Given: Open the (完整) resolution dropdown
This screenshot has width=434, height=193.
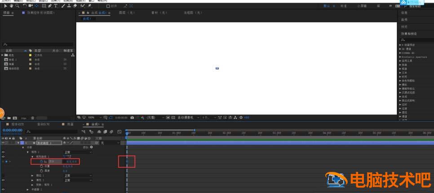Looking at the screenshot, I should click(155, 118).
